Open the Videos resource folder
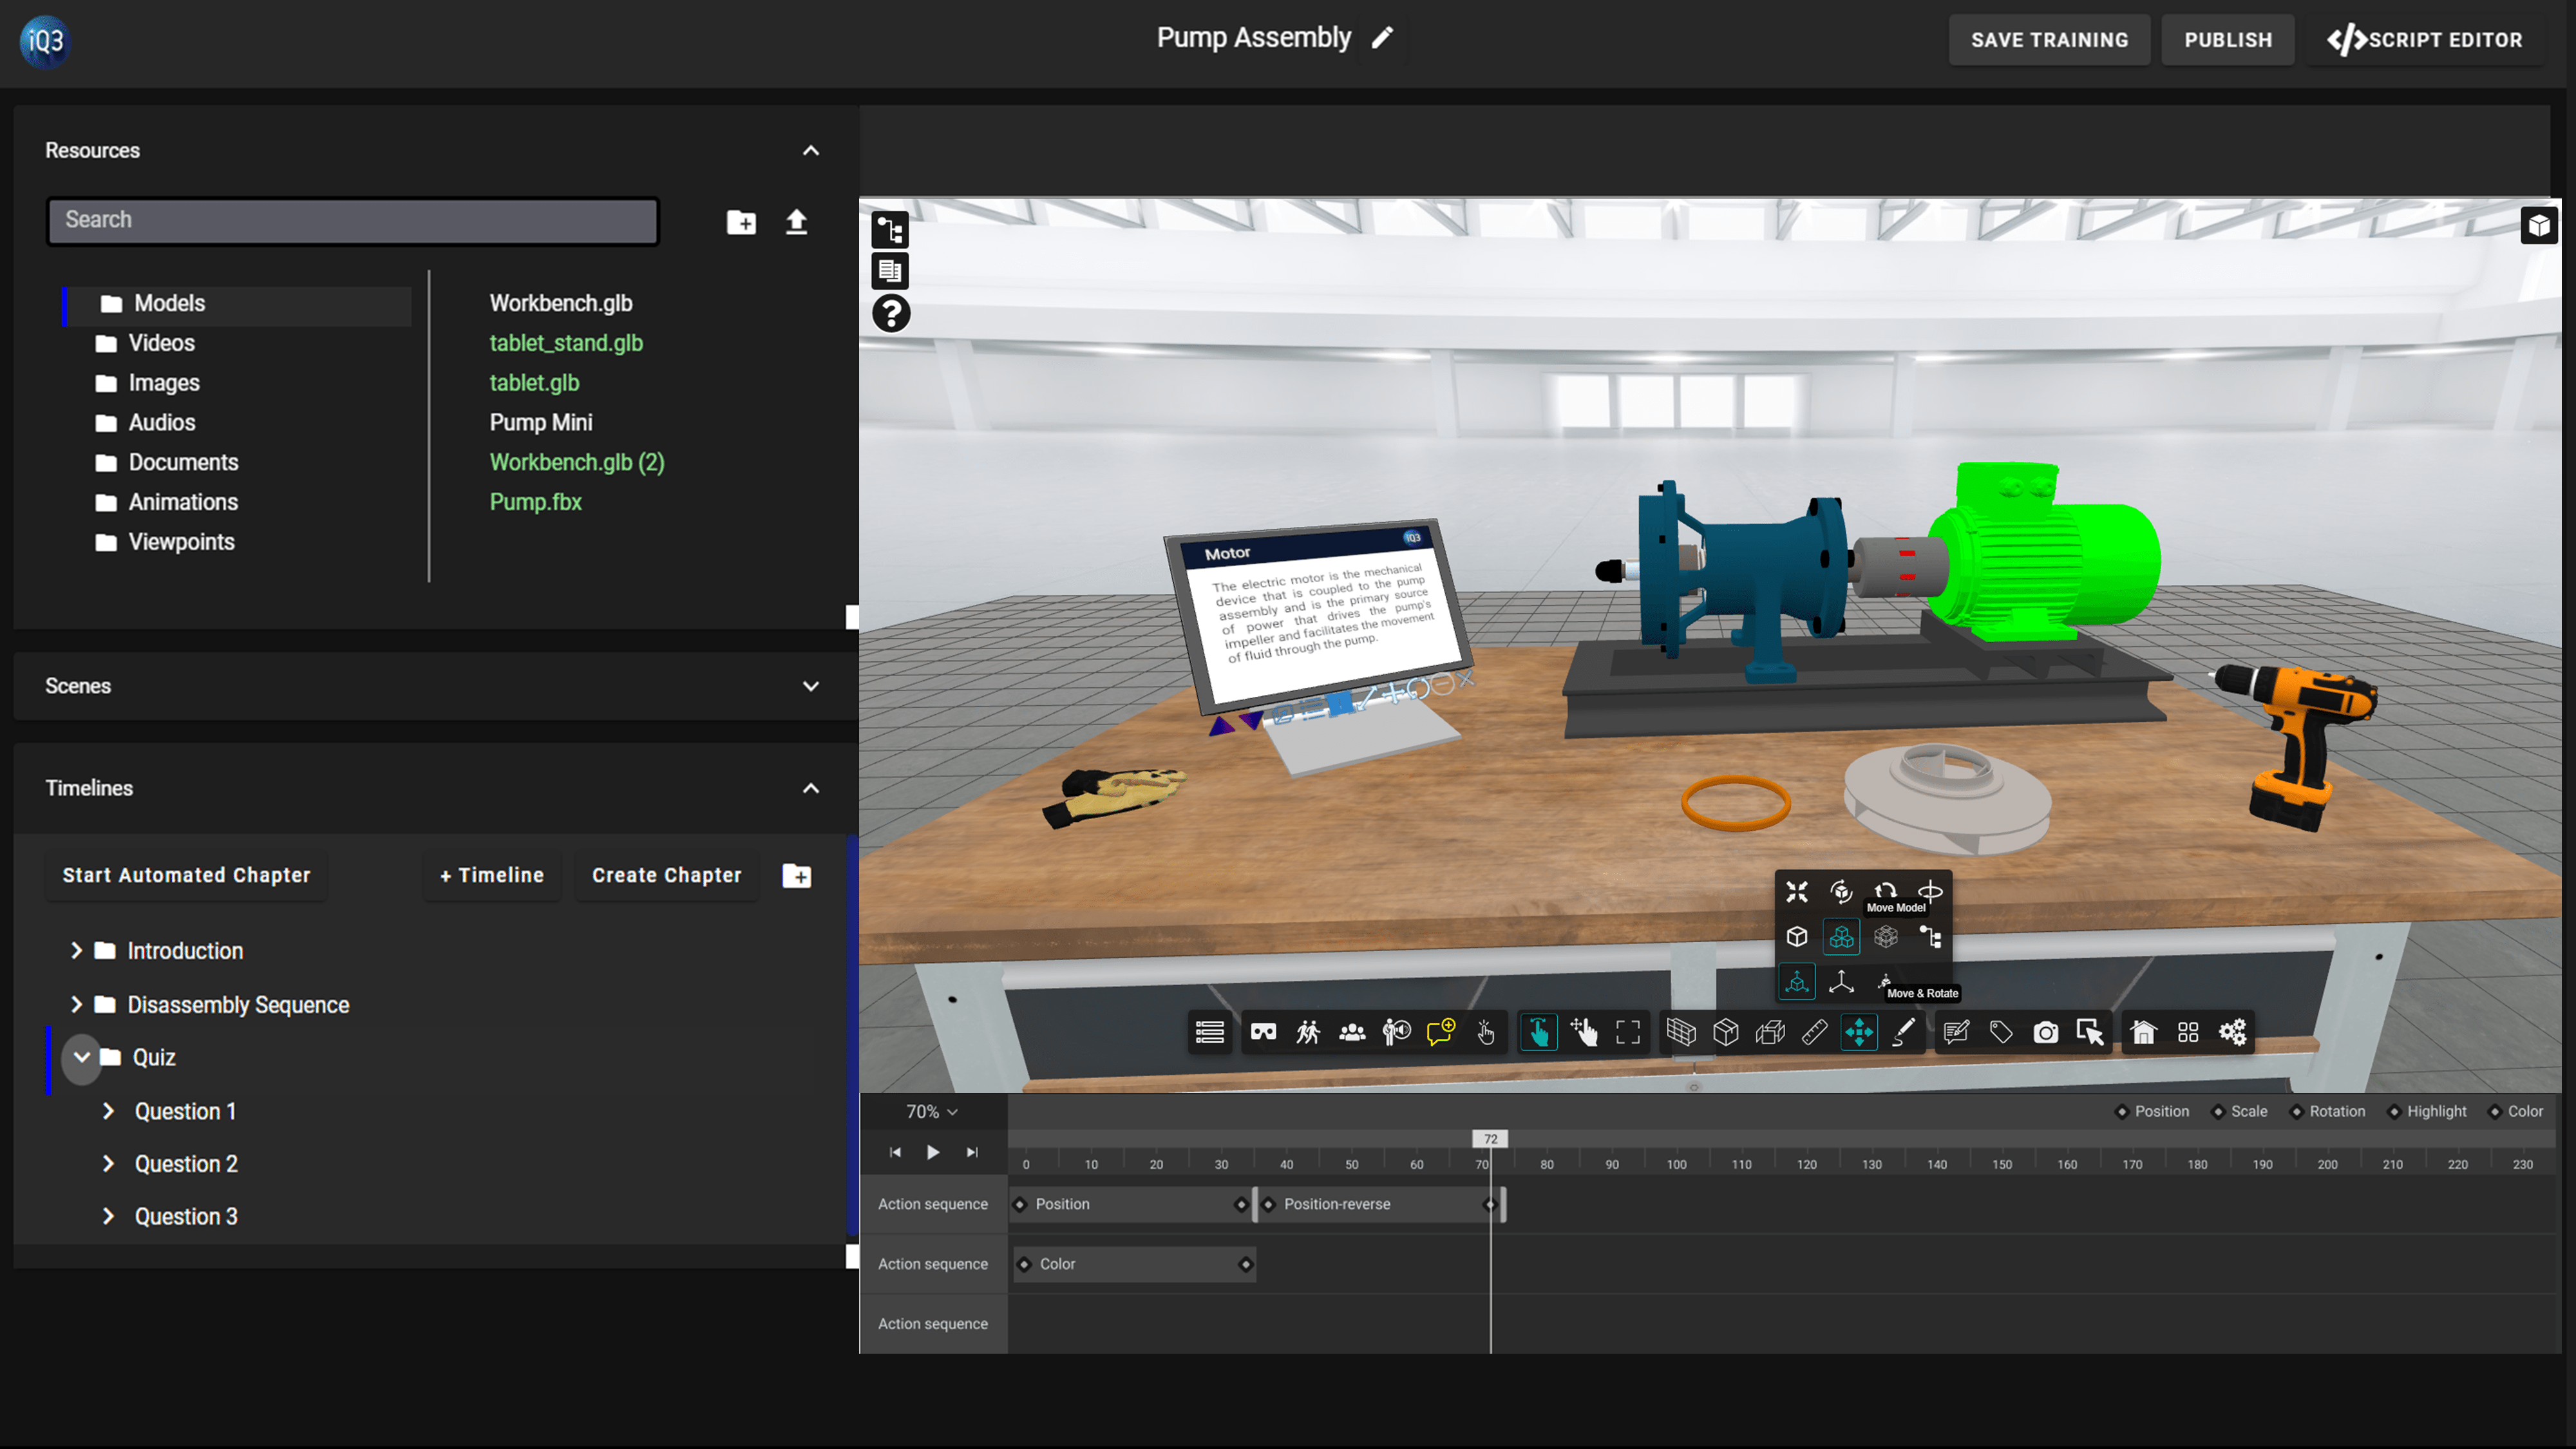 [161, 343]
